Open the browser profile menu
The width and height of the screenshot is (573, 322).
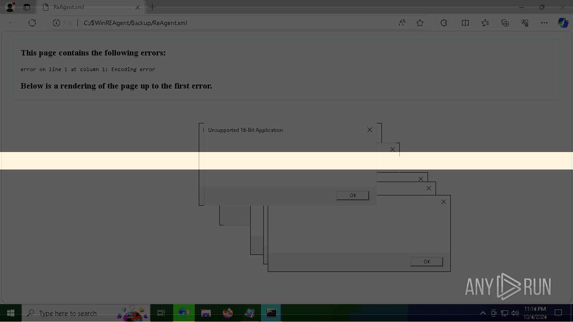(x=10, y=7)
